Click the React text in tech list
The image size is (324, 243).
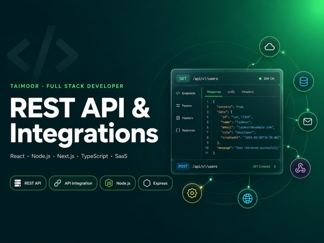pyautogui.click(x=17, y=156)
